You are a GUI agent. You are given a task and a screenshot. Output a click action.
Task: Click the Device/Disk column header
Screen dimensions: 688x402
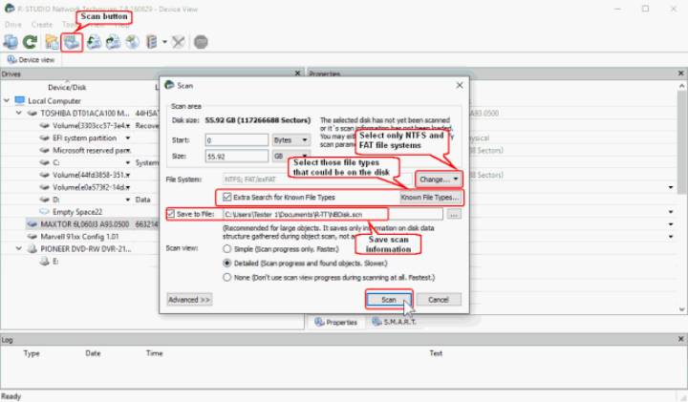(67, 87)
